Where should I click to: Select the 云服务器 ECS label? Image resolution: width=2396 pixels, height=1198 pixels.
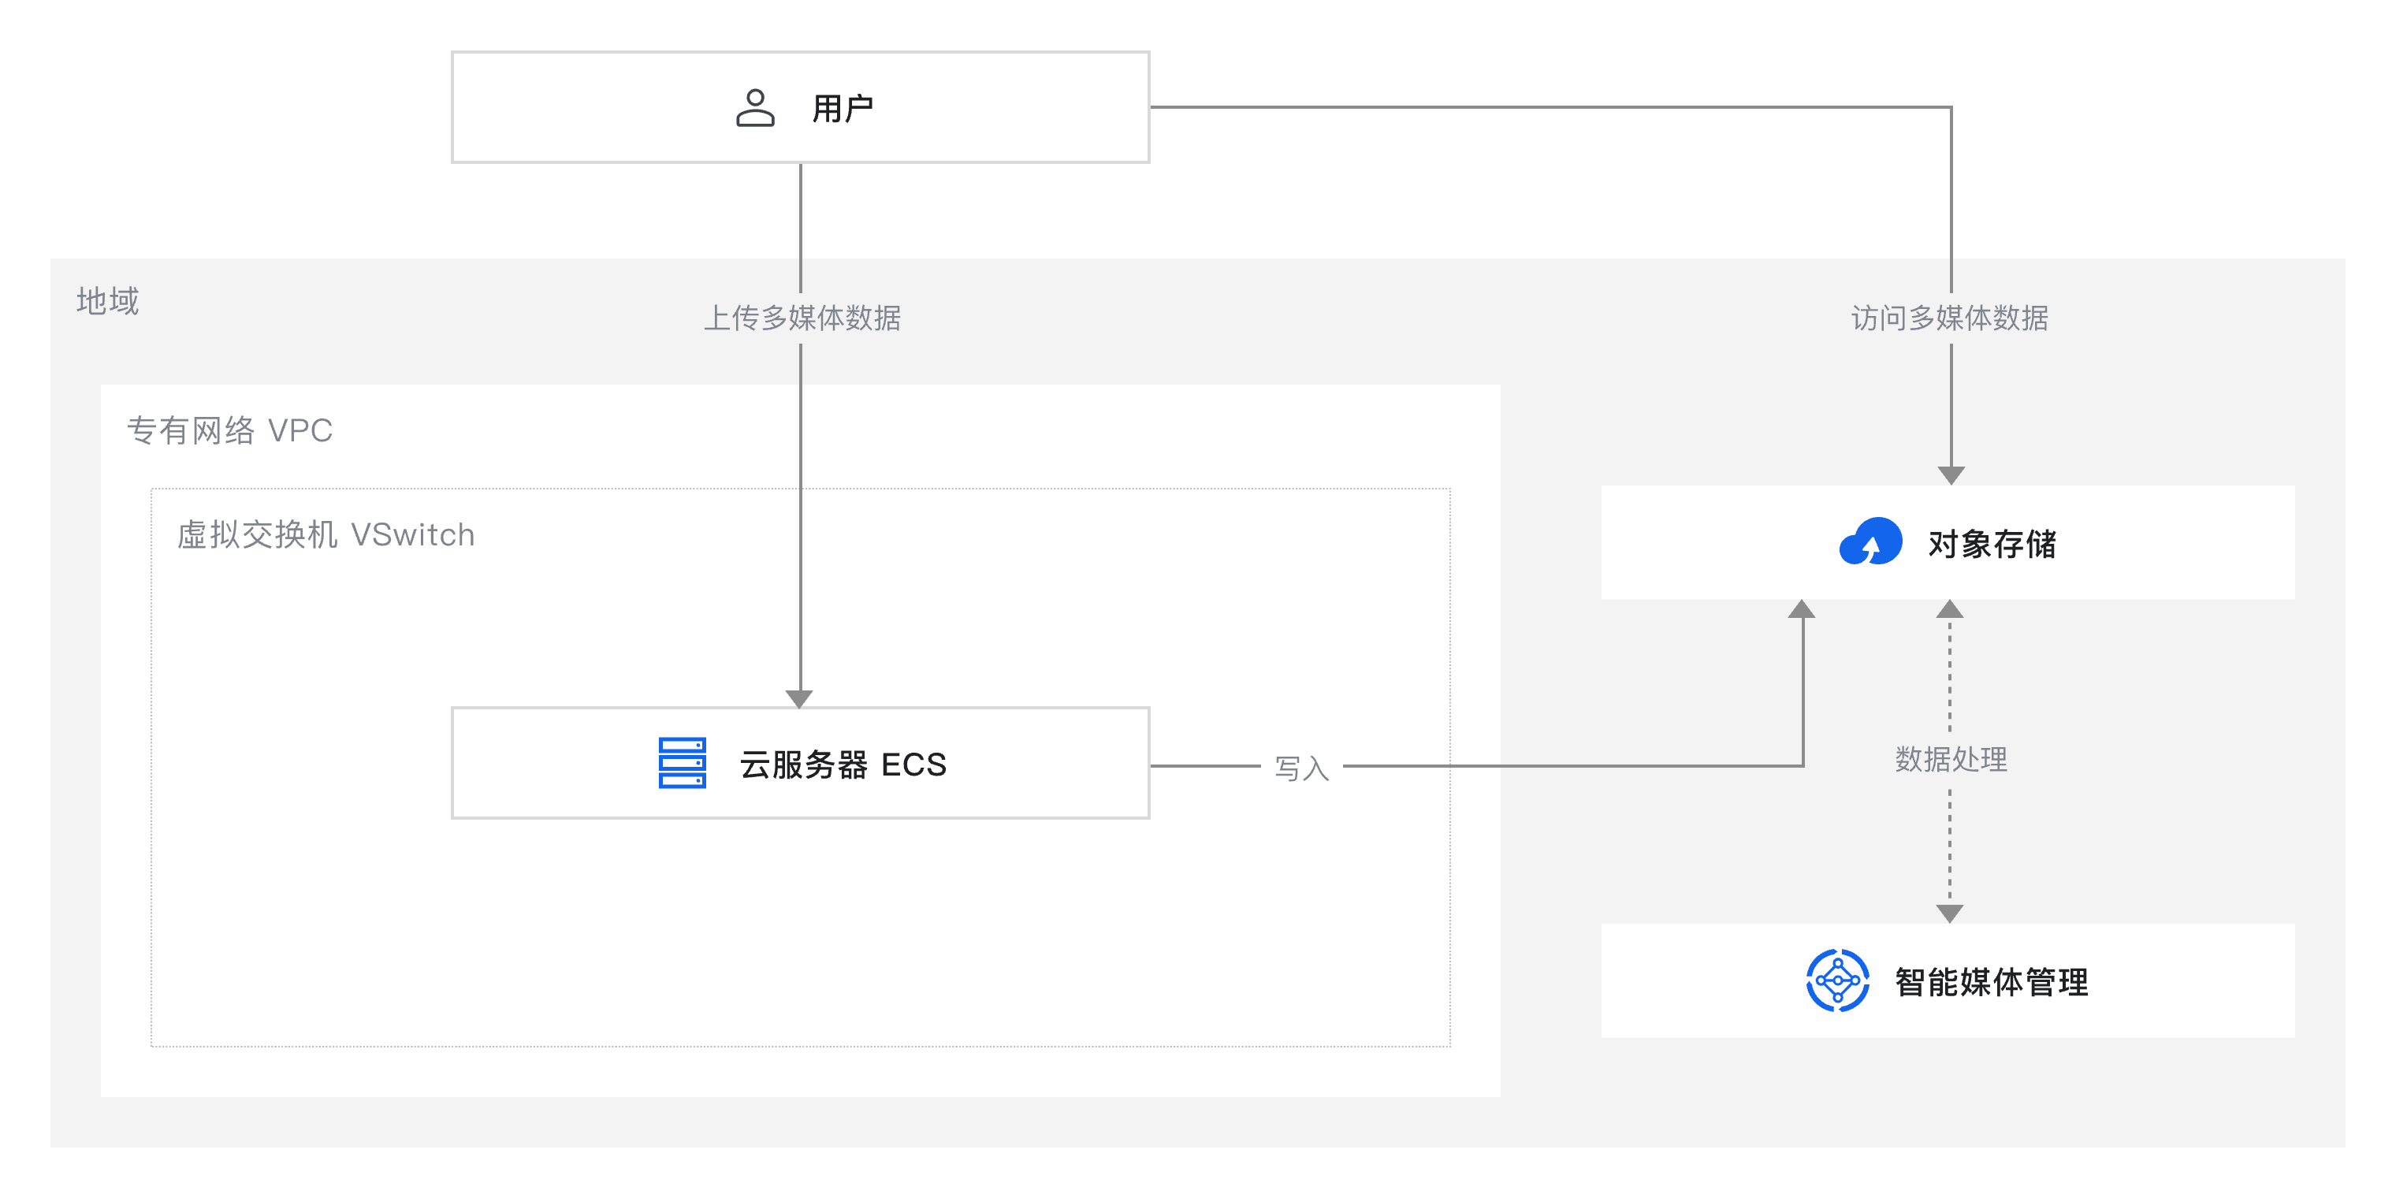(843, 765)
